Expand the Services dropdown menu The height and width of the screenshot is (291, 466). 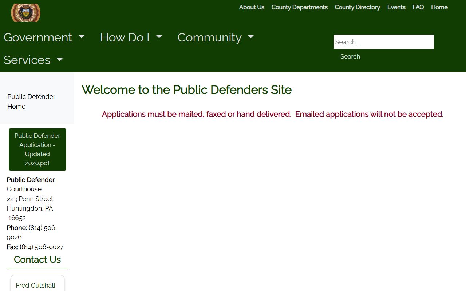[x=33, y=60]
